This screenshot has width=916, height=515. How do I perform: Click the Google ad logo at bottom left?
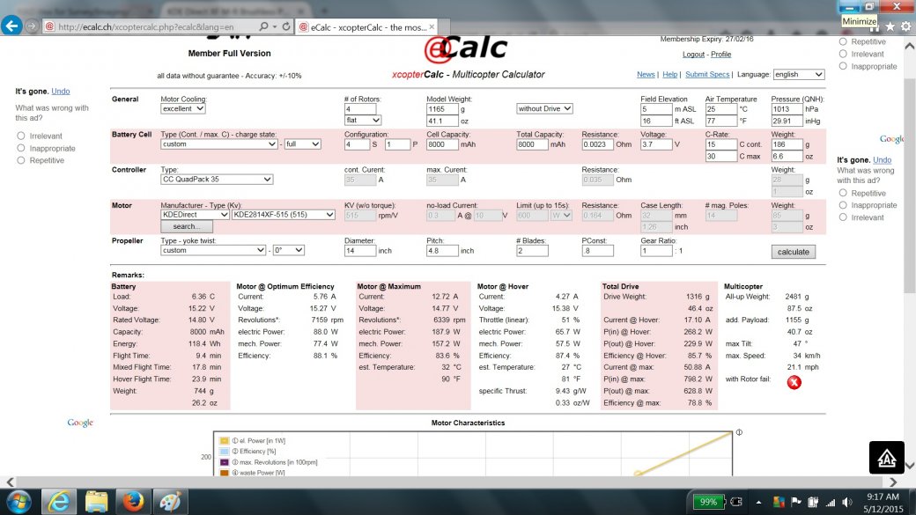[80, 423]
